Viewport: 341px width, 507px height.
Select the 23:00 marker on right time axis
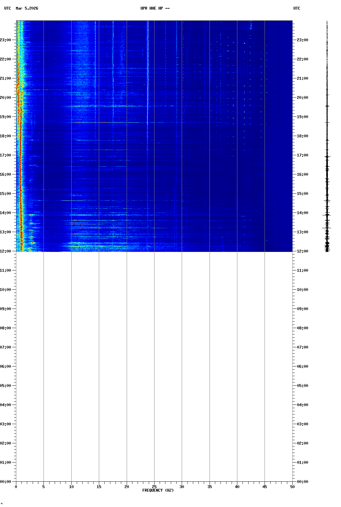tap(302, 40)
